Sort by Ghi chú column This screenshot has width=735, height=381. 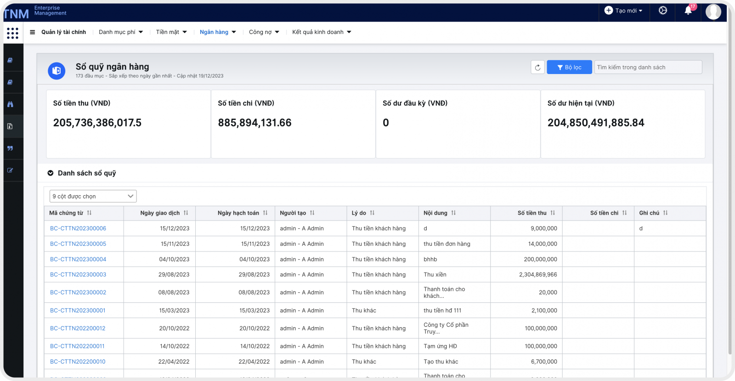click(665, 213)
